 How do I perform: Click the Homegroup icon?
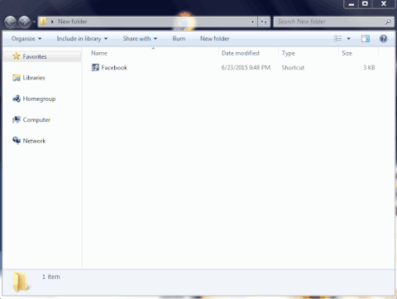click(x=17, y=99)
